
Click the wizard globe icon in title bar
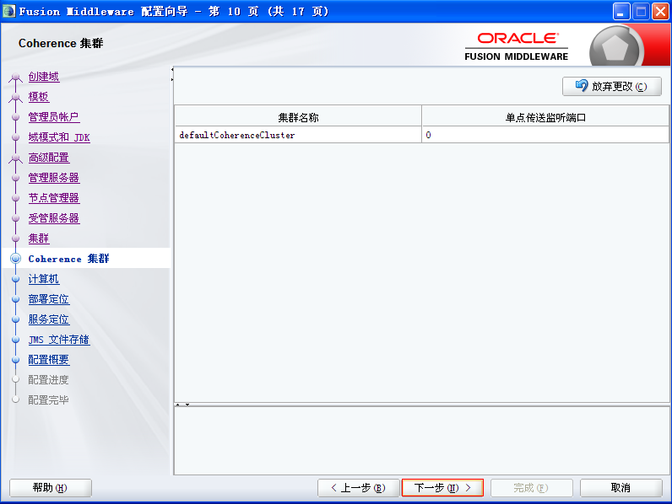coord(9,11)
